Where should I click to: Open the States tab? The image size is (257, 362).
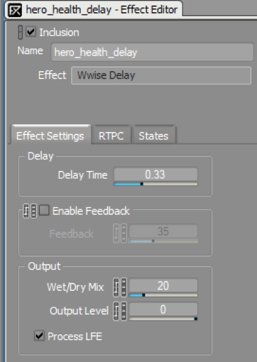154,135
